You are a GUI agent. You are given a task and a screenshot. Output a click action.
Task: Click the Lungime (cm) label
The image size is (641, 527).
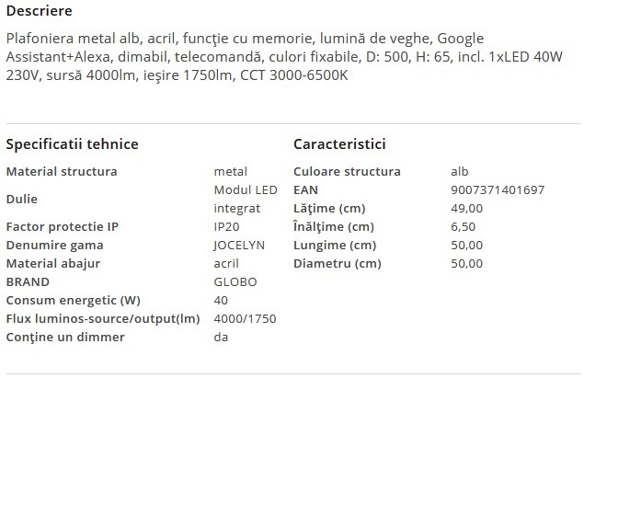[x=335, y=245]
